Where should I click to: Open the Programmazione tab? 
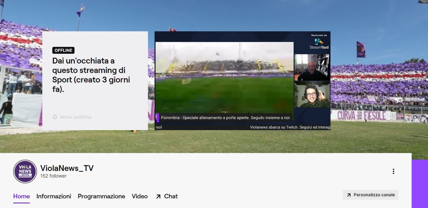pyautogui.click(x=101, y=196)
